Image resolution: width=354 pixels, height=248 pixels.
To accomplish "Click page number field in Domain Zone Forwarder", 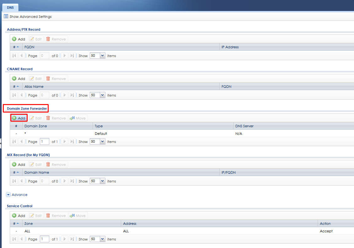I will (x=45, y=142).
